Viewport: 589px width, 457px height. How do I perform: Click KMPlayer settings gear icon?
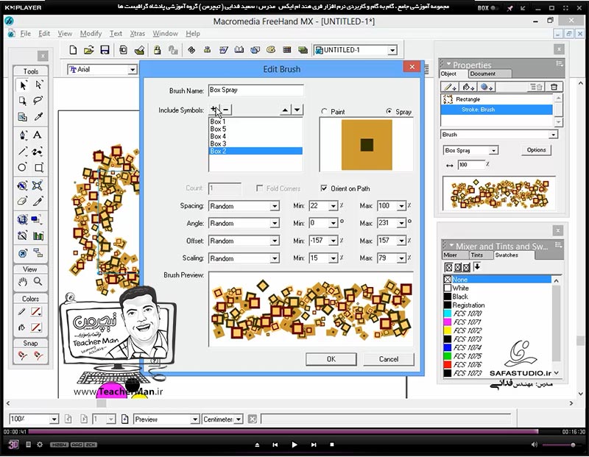coord(40,444)
